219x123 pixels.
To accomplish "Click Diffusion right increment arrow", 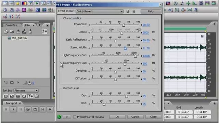I will point(141,79).
